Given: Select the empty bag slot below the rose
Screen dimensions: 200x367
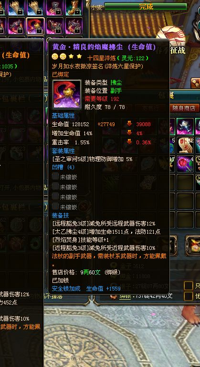Looking at the screenshot, I should point(185,182).
